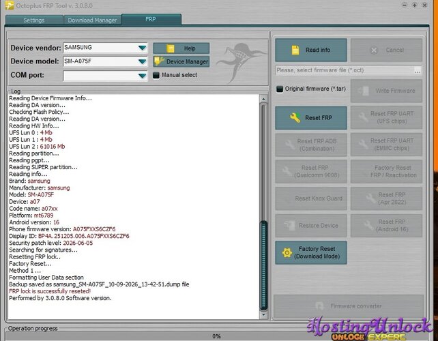Click the wrench icon on Reset FRP (Apr 2022)
This screenshot has height=341, width=438.
point(370,198)
